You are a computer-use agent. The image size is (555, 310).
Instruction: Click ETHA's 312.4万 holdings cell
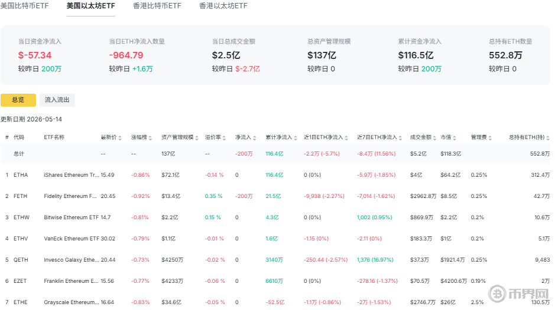click(540, 175)
